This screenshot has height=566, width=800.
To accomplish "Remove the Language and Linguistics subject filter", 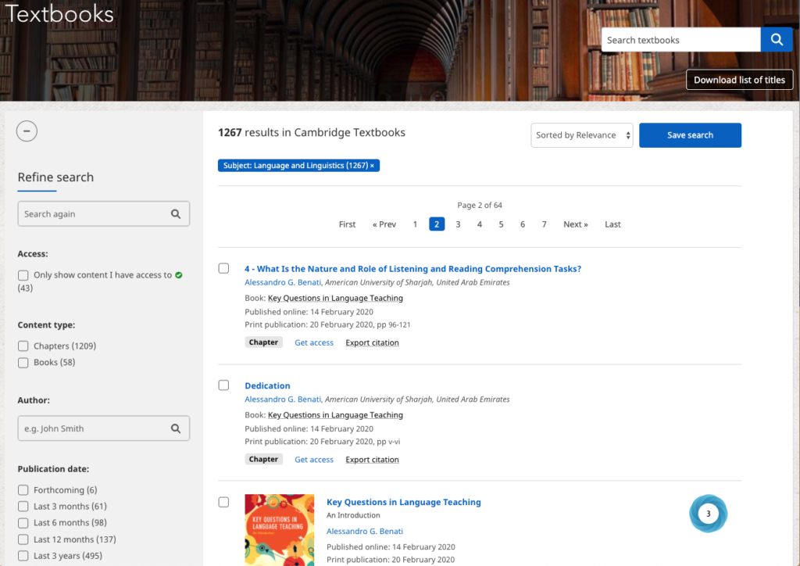I will pyautogui.click(x=372, y=166).
